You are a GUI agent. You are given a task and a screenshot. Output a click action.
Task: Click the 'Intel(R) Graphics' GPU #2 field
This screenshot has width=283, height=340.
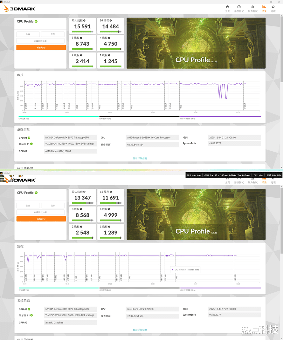click(71, 323)
